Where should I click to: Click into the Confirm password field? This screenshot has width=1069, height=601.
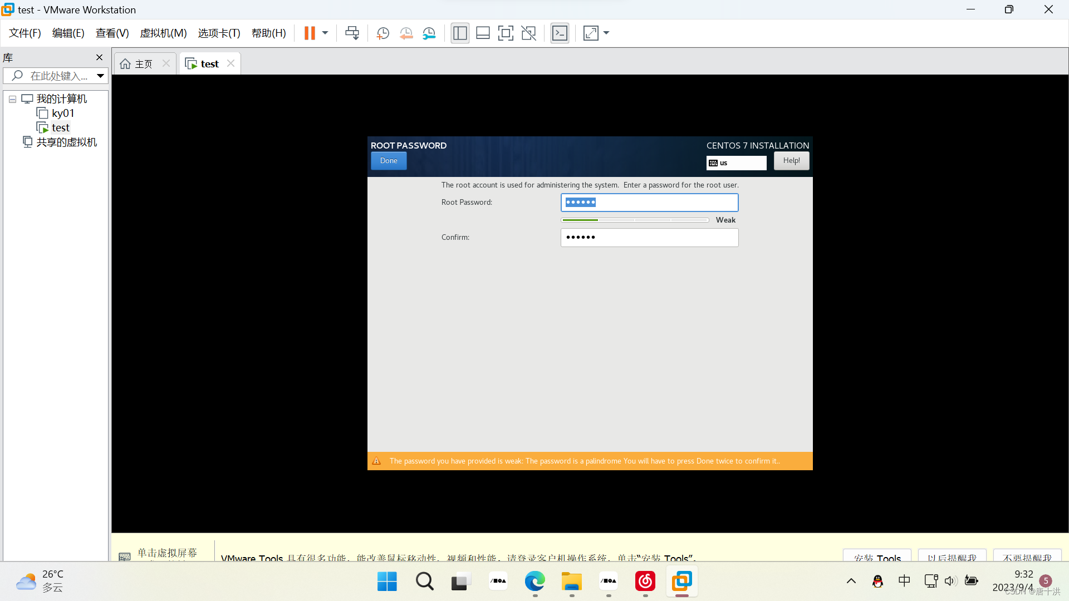tap(649, 238)
